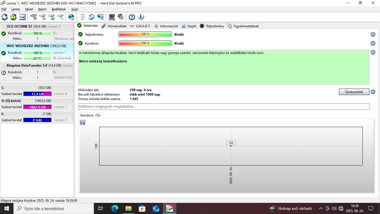Click the globe with disk toolbar icon
380x214 pixels.
[x=72, y=17]
